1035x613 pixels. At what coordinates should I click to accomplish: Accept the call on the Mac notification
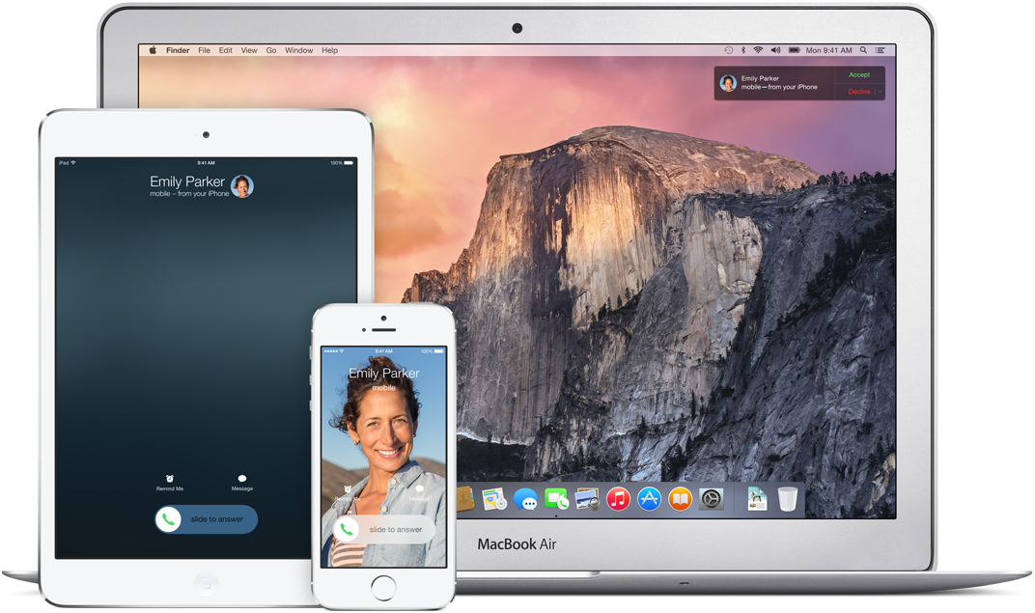point(859,74)
